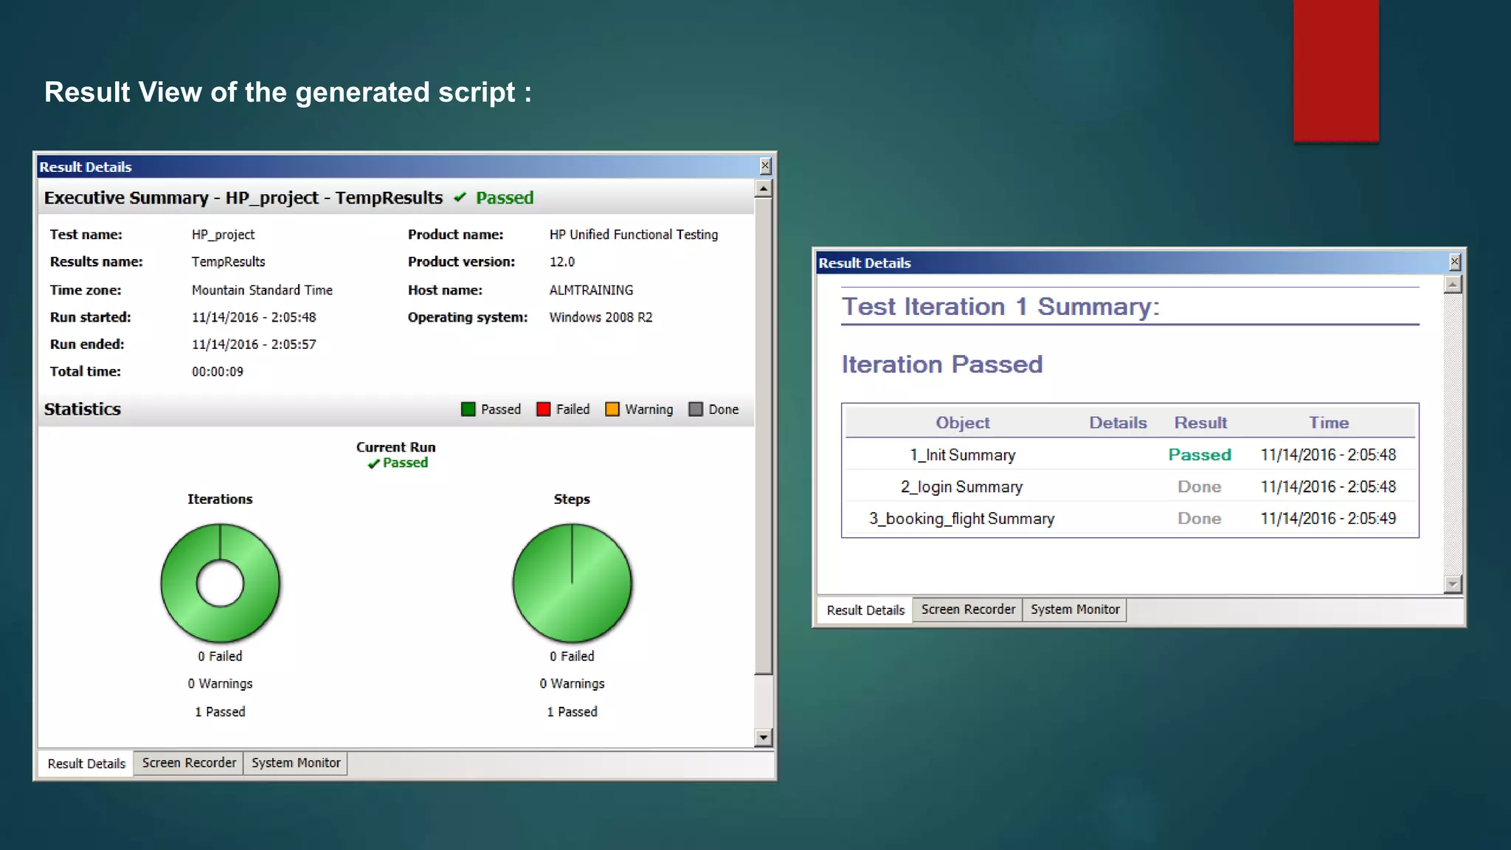Click Passed result for 1_Init Summary
Screen dimensions: 1511x850
click(x=1200, y=455)
